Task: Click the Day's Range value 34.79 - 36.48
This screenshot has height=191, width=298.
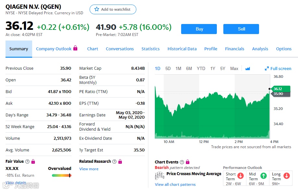Action: pos(59,115)
